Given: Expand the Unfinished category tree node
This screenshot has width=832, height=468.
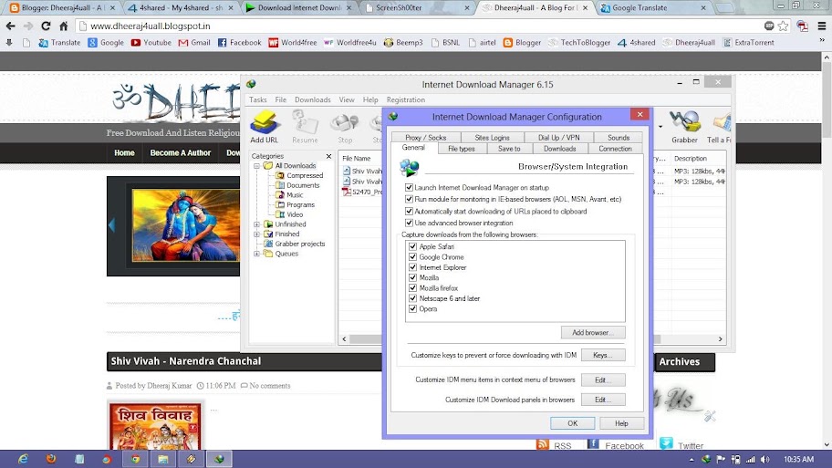Looking at the screenshot, I should pos(257,224).
